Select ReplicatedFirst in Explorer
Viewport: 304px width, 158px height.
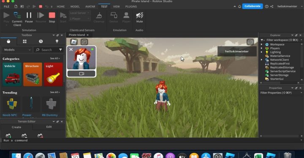(280, 64)
